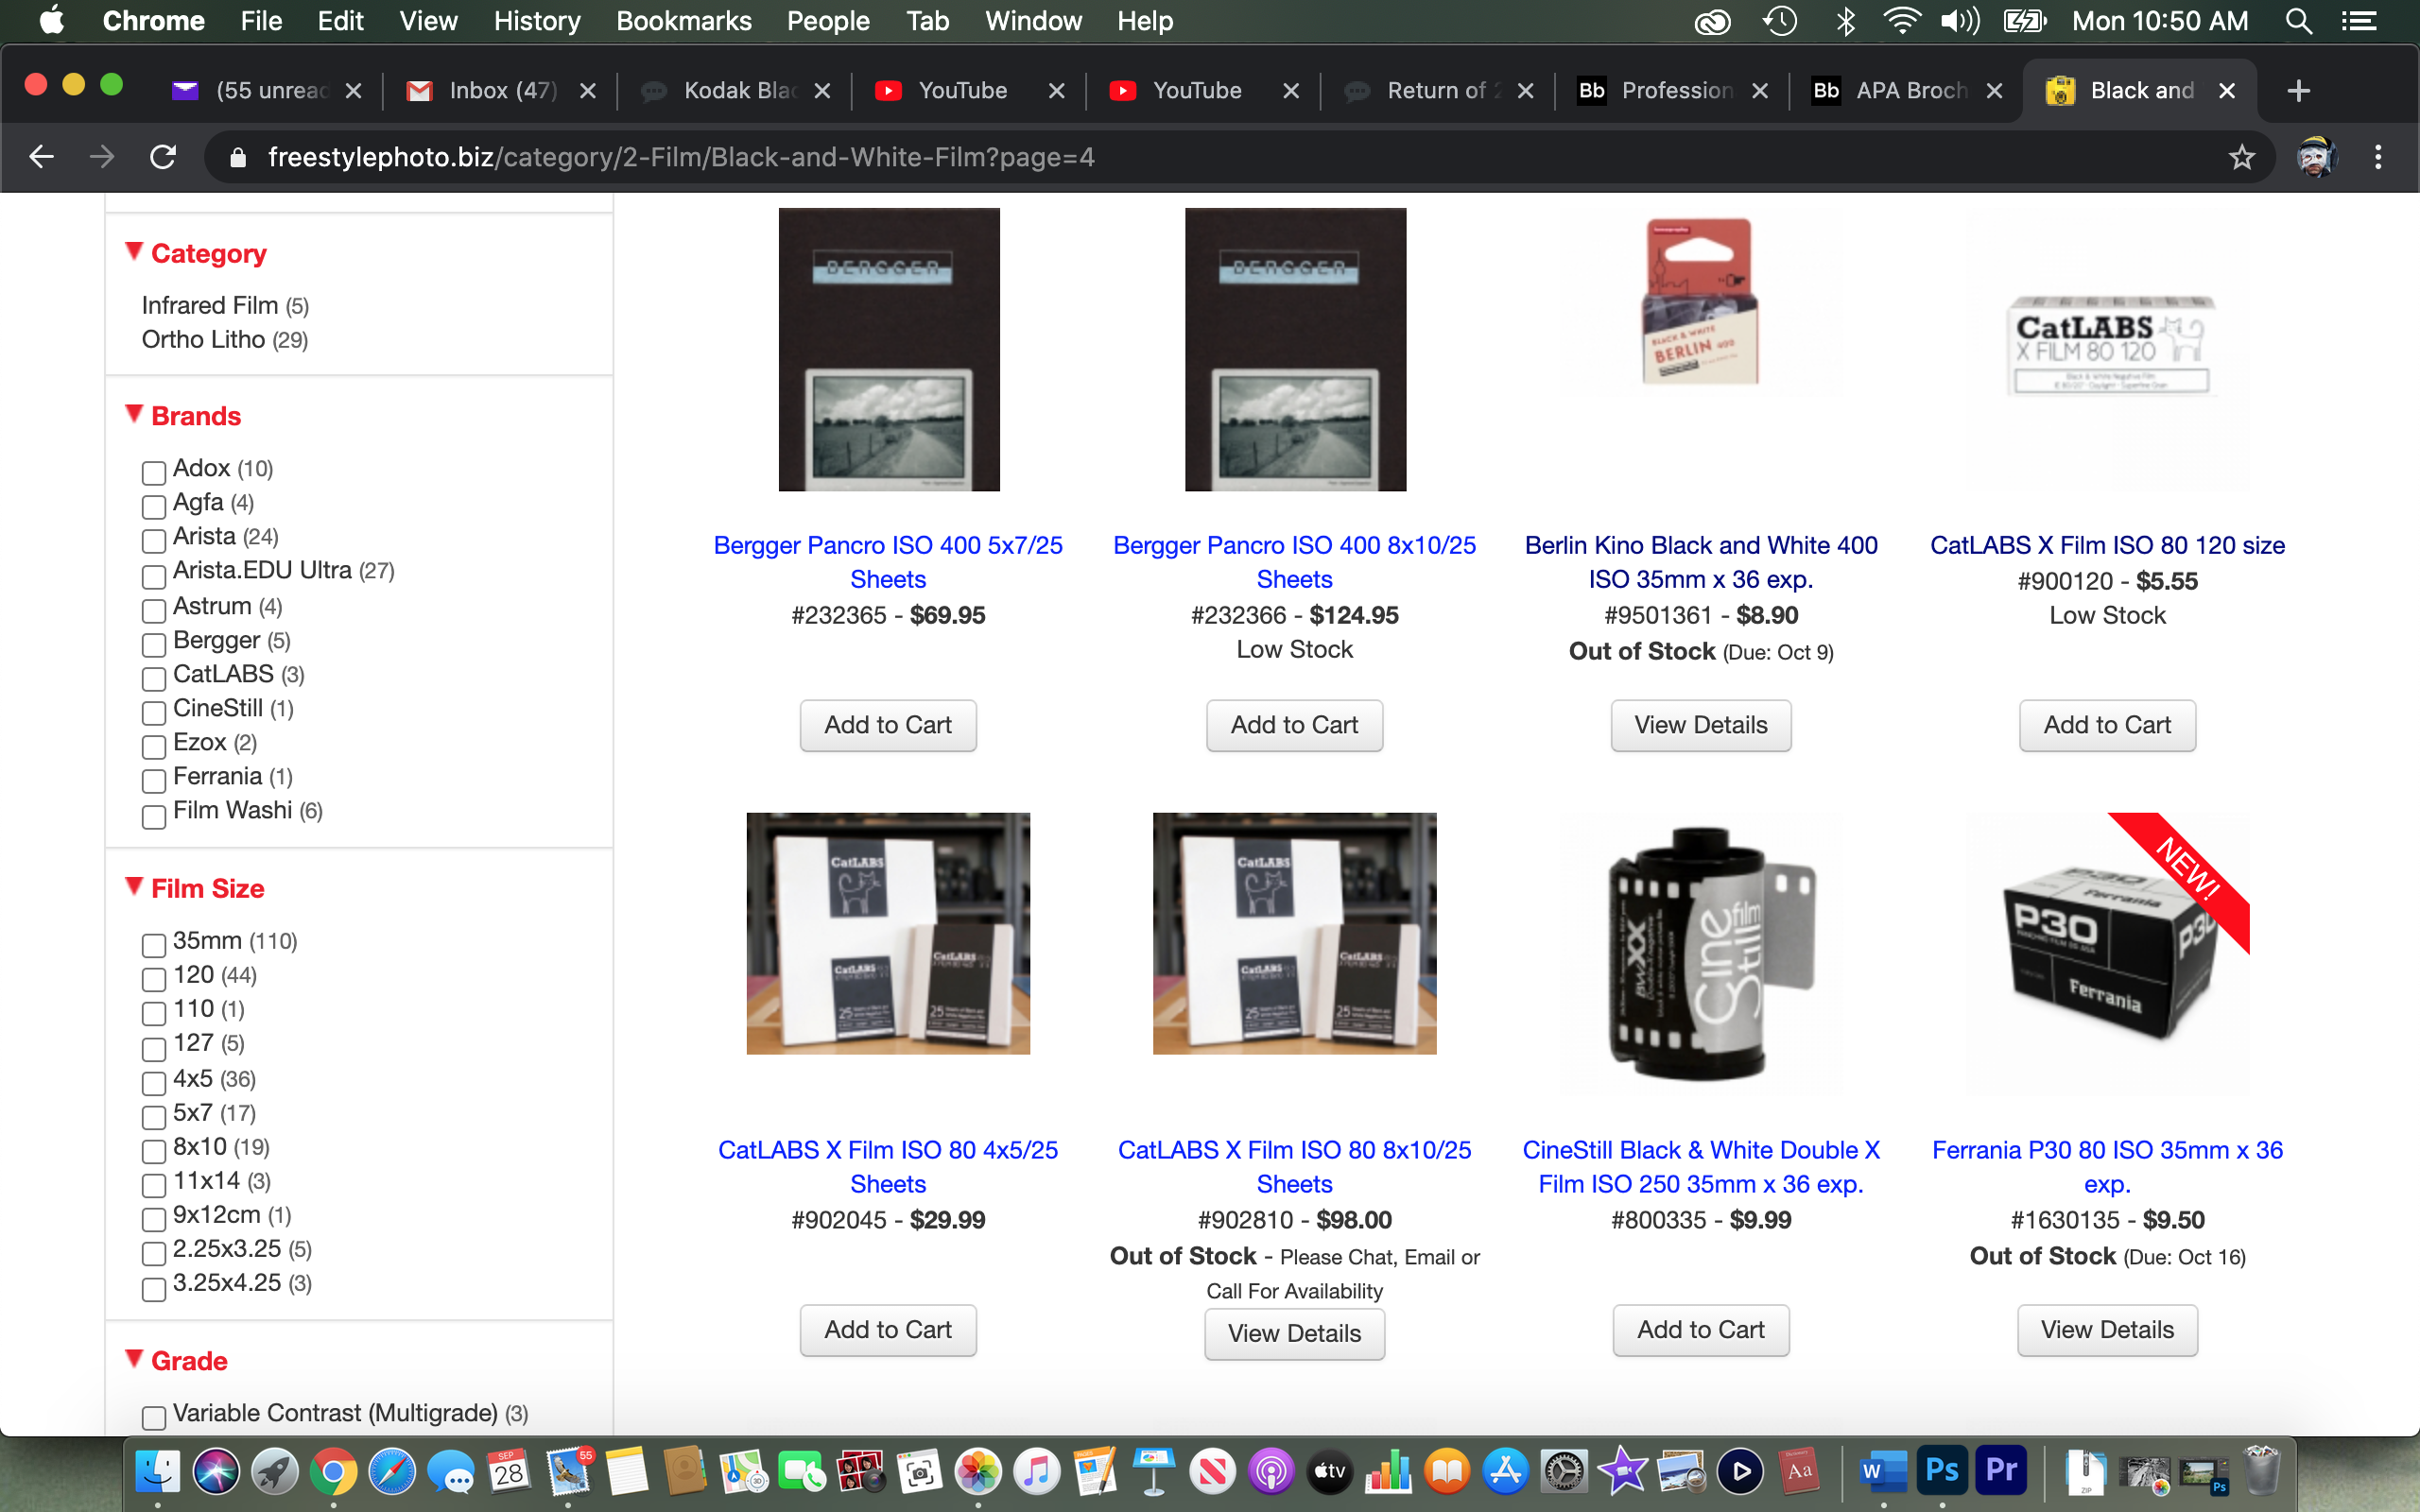2420x1512 pixels.
Task: Enable Variable Contrast (Multigrade) grade checkbox
Action: [153, 1417]
